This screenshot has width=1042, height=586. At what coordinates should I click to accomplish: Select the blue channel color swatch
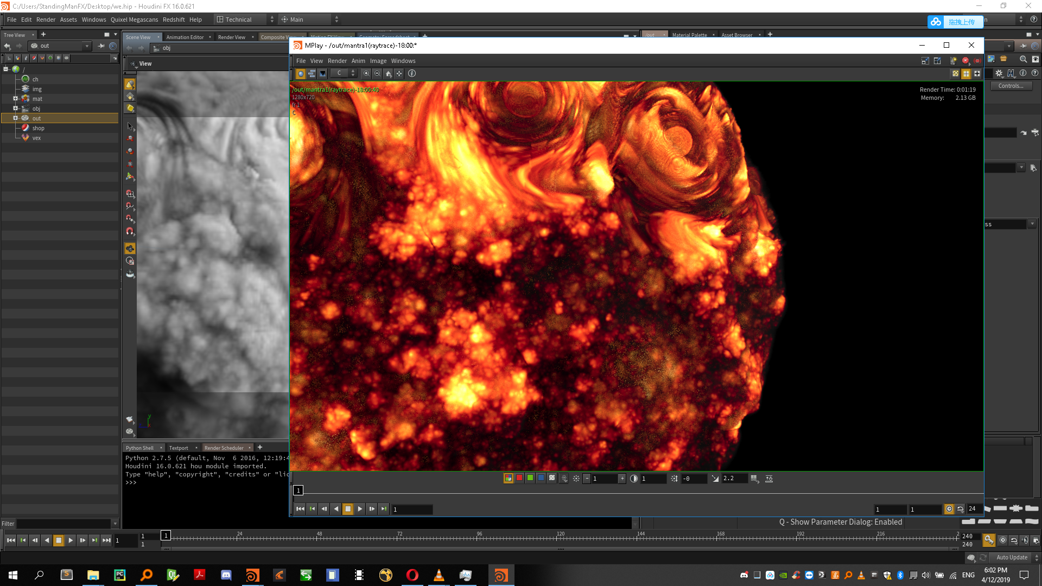click(541, 478)
